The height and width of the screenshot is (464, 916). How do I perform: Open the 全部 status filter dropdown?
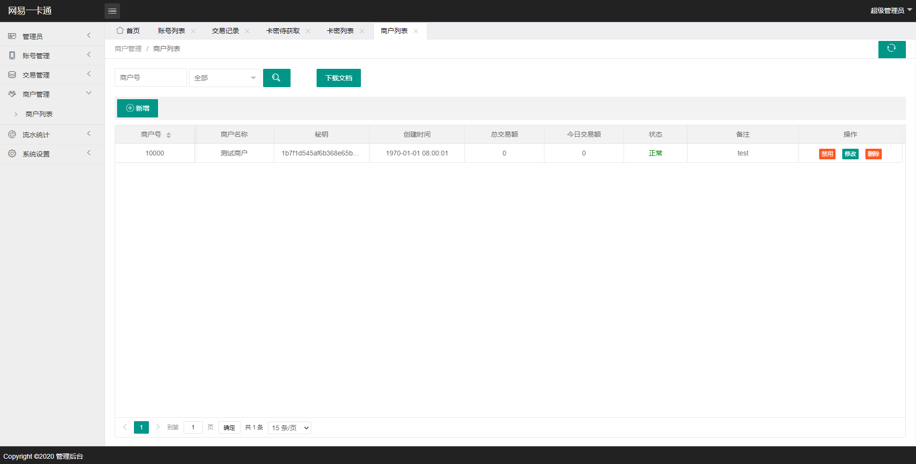coord(225,77)
